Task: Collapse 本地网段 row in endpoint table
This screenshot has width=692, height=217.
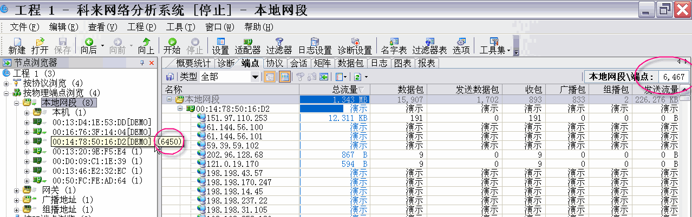Action: (x=169, y=99)
